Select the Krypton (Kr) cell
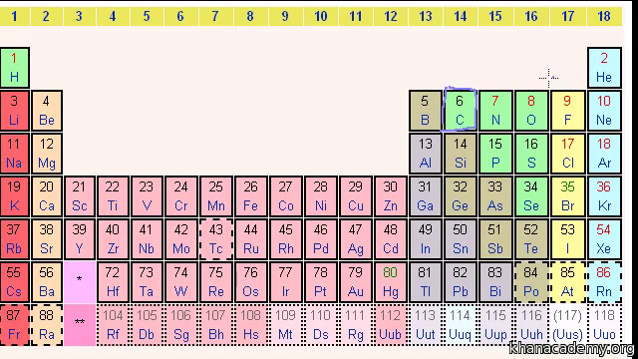 point(604,196)
